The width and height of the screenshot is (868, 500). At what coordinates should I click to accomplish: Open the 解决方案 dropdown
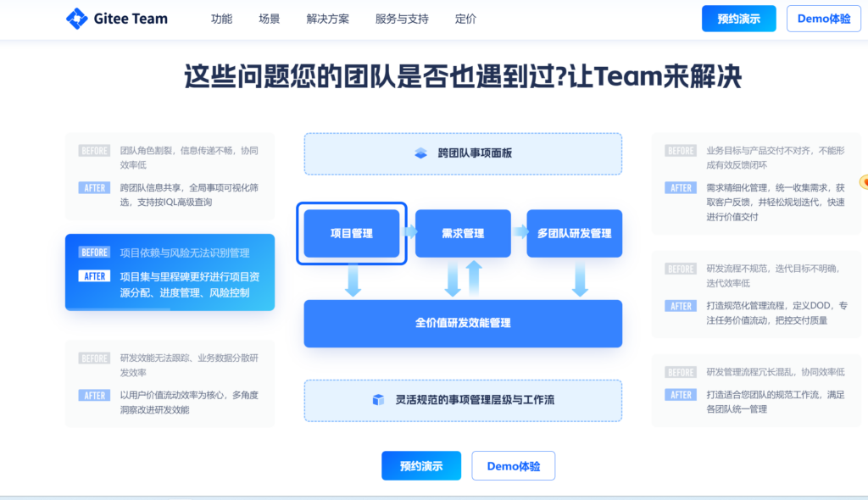[327, 18]
